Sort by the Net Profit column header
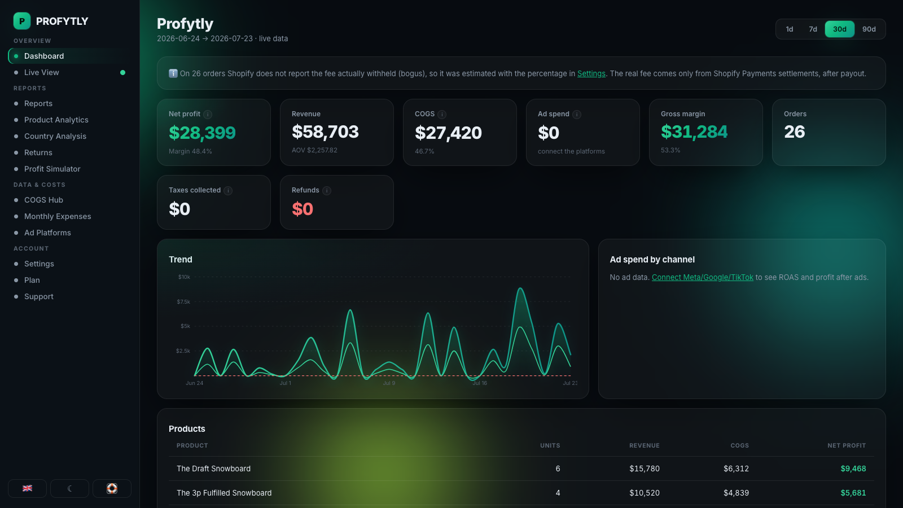This screenshot has height=508, width=903. (847, 445)
